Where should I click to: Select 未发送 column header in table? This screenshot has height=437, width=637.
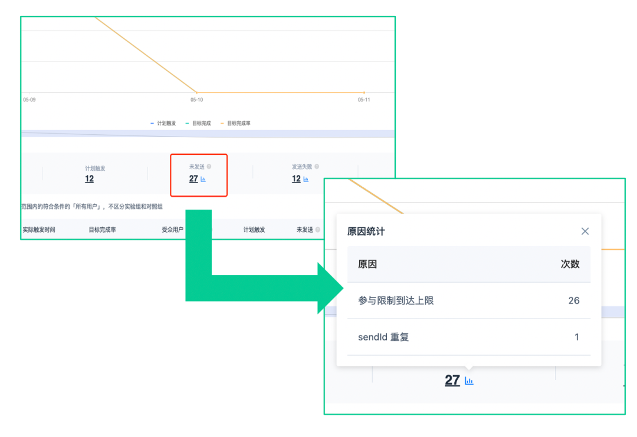click(x=305, y=230)
